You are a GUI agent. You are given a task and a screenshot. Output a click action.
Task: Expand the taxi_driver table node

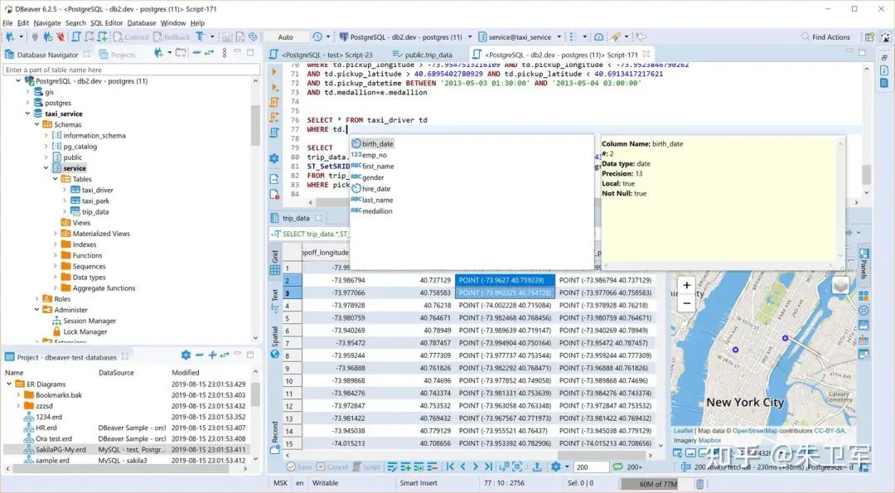65,191
